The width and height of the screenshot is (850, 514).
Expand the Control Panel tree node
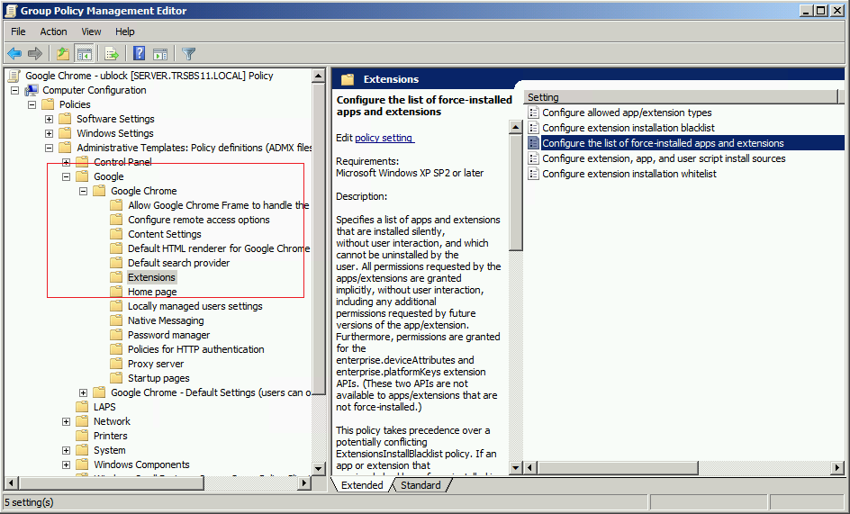click(66, 162)
